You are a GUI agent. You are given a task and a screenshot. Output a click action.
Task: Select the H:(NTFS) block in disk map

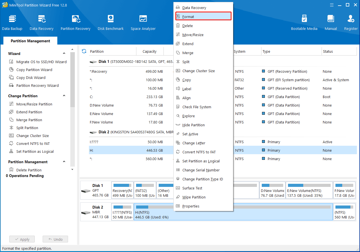pyautogui.click(x=233, y=212)
